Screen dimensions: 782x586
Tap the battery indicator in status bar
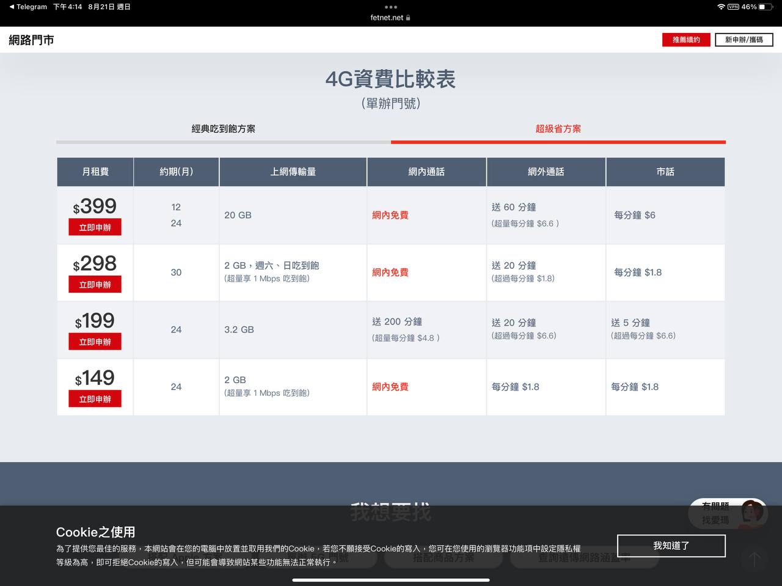click(766, 7)
